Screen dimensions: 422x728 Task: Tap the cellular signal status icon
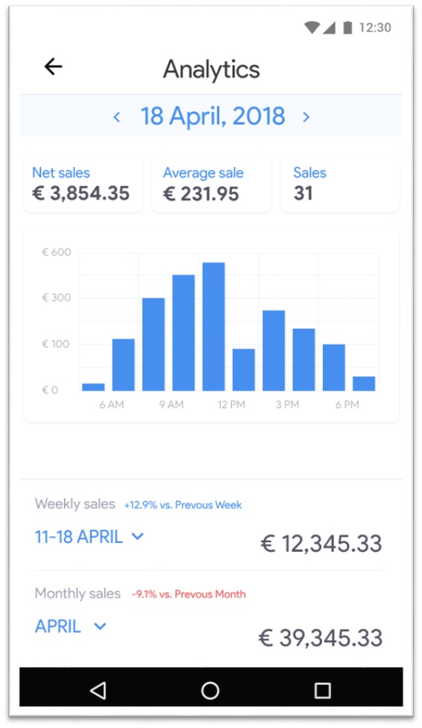(329, 28)
